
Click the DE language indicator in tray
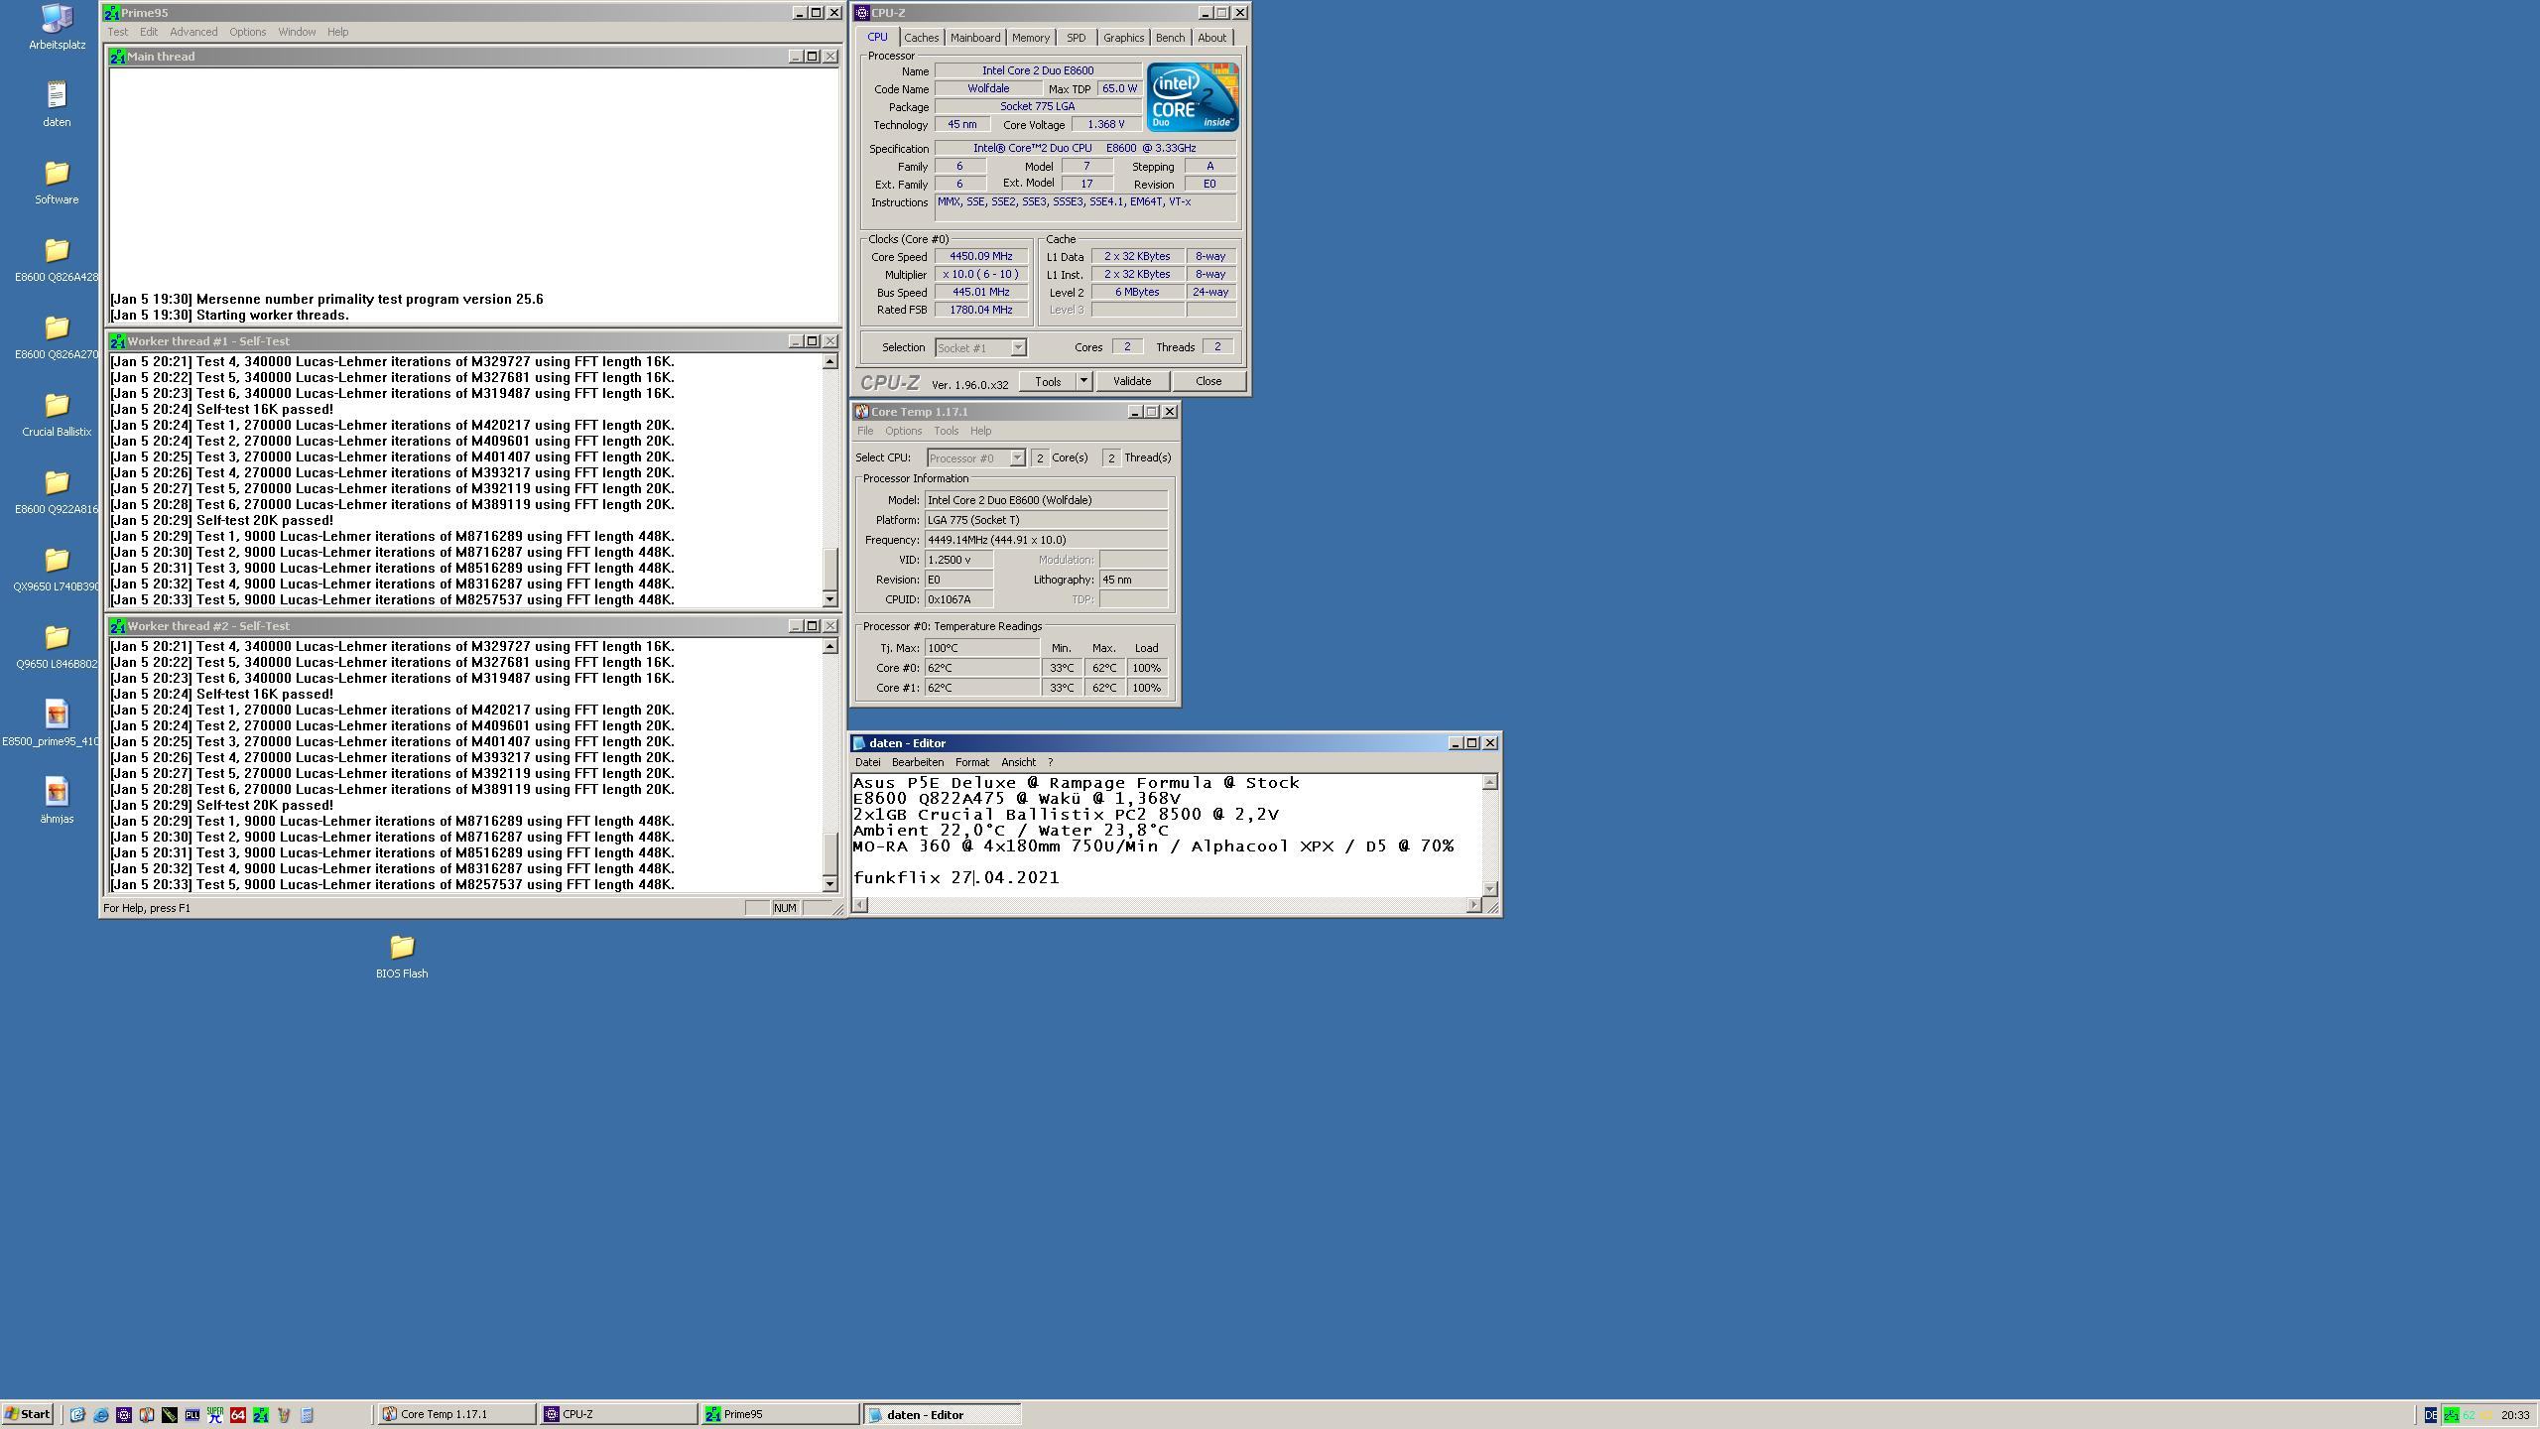coord(2431,1415)
